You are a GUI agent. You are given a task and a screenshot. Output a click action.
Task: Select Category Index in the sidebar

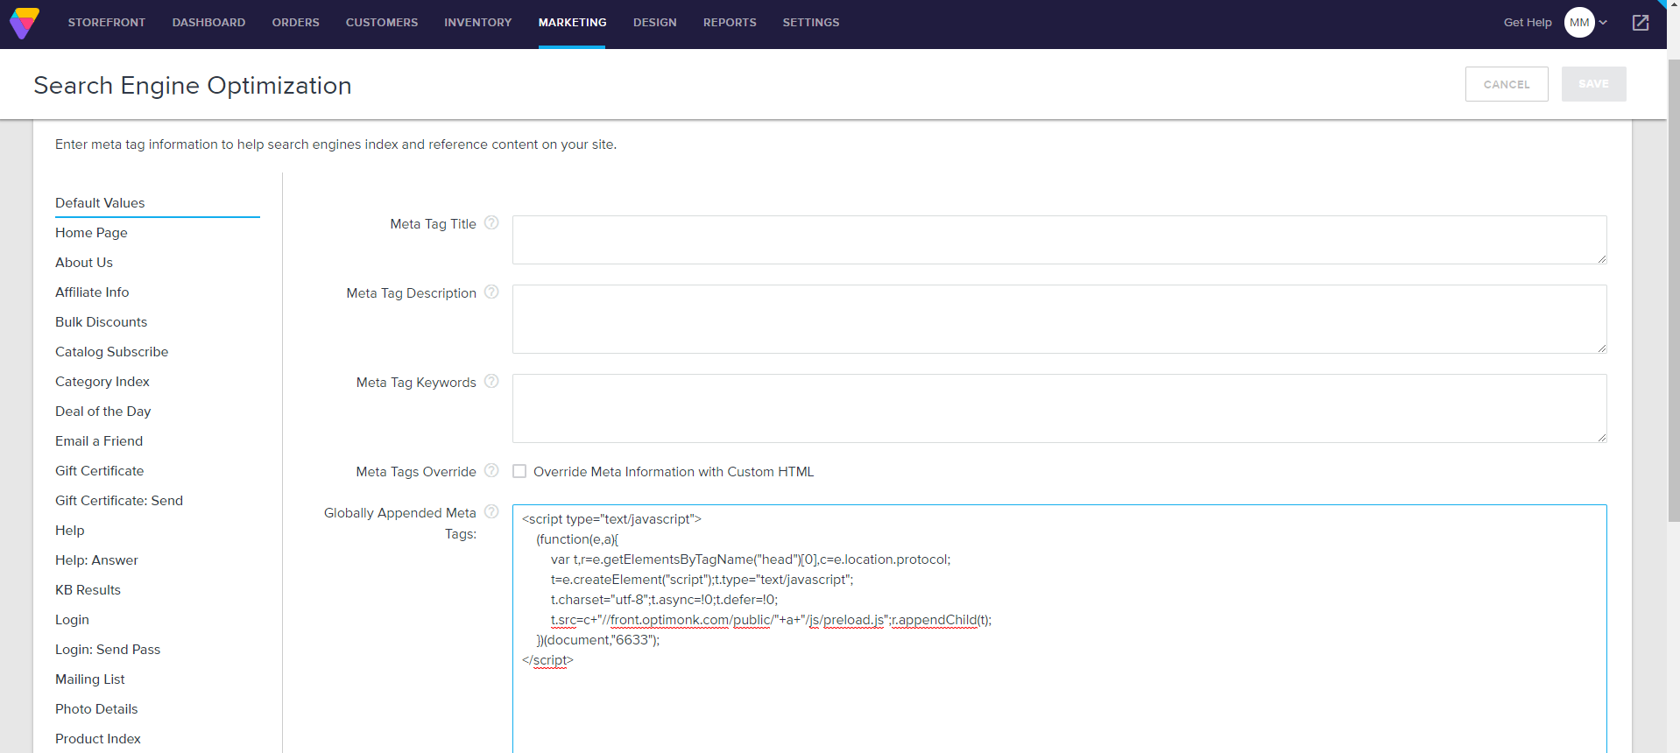coord(102,382)
